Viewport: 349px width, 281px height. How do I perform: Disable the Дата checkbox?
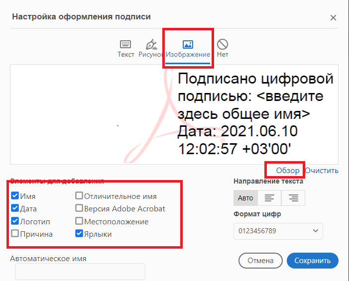coord(15,209)
